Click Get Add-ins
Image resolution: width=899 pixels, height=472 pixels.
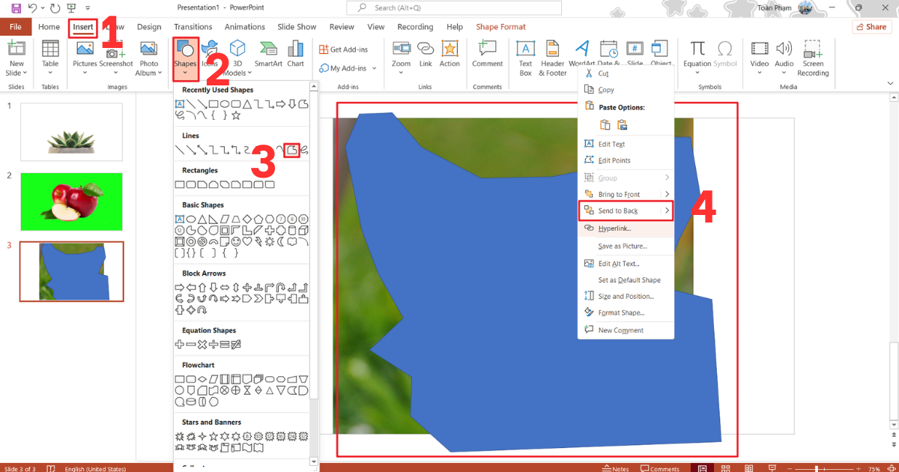[x=344, y=49]
